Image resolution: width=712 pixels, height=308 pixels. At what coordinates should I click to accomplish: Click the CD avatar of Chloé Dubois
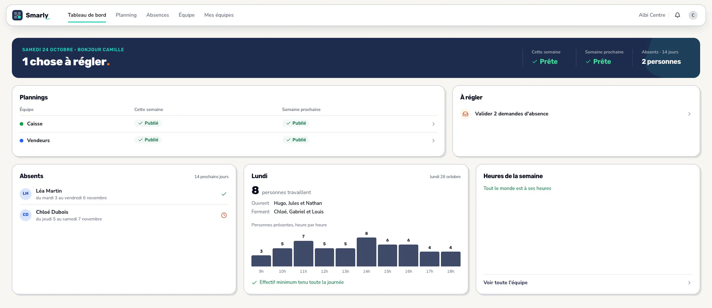(26, 215)
